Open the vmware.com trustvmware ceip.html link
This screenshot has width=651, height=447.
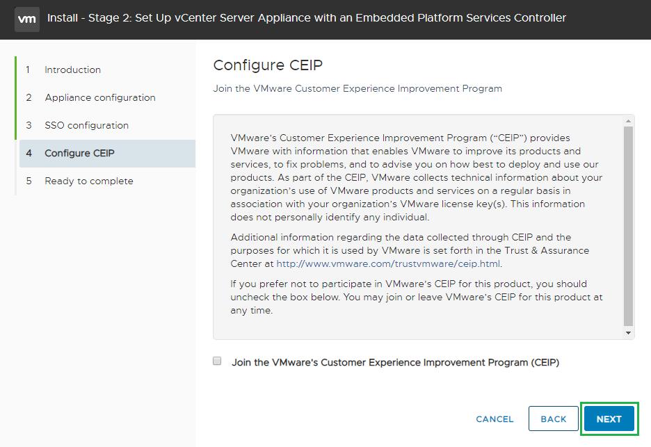tap(388, 263)
